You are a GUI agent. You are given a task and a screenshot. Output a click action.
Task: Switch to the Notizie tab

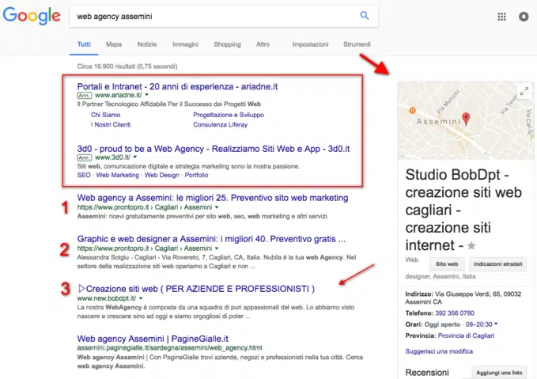coord(147,44)
